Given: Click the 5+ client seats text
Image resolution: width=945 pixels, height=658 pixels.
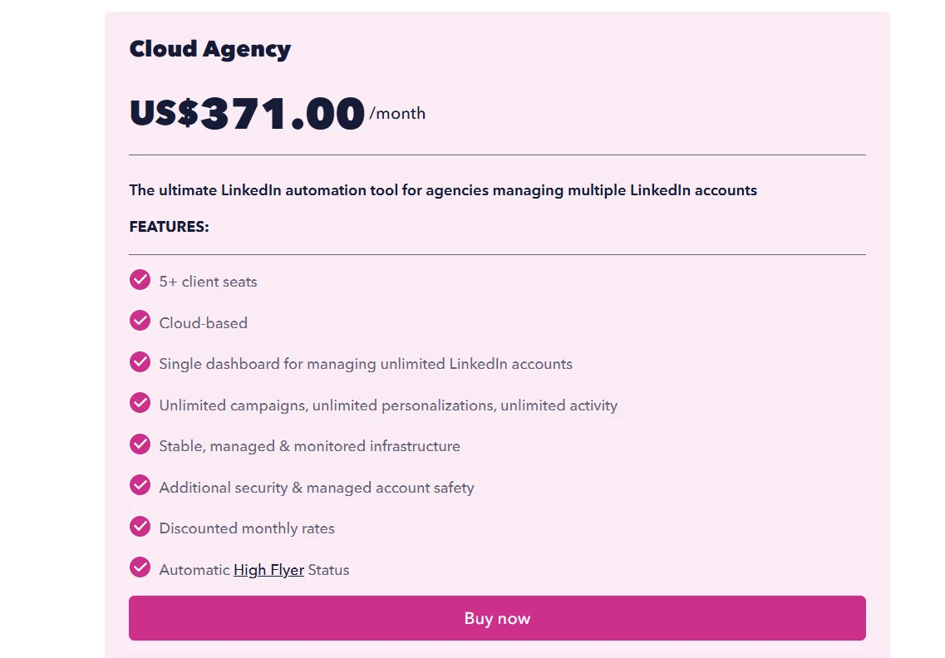Looking at the screenshot, I should [x=208, y=282].
